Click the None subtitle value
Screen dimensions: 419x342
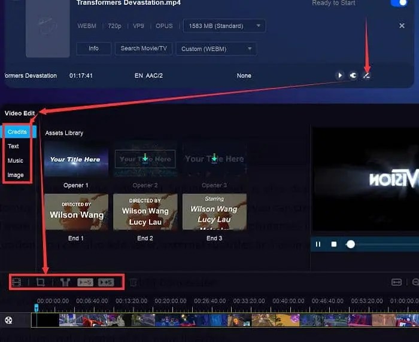coord(244,75)
